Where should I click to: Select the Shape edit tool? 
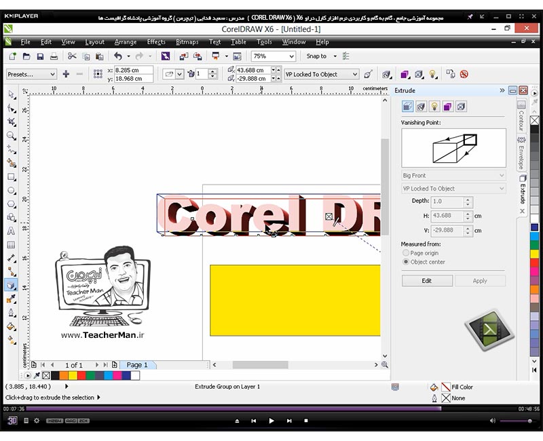coord(12,109)
